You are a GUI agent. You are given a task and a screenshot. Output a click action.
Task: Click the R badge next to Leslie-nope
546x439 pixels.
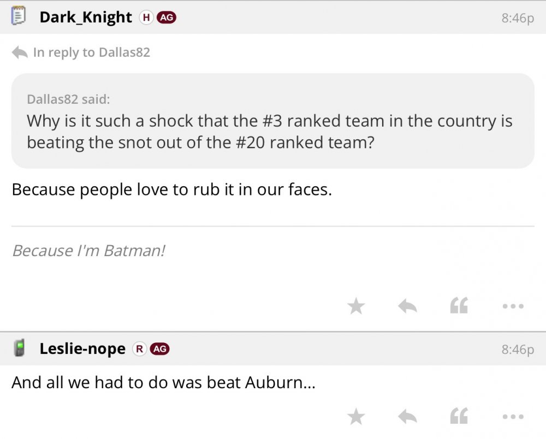(140, 349)
